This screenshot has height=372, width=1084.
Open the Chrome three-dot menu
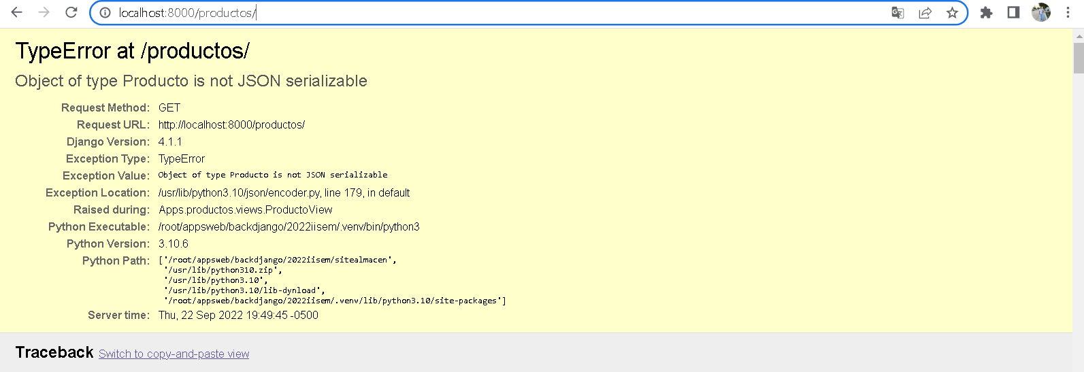[x=1068, y=13]
